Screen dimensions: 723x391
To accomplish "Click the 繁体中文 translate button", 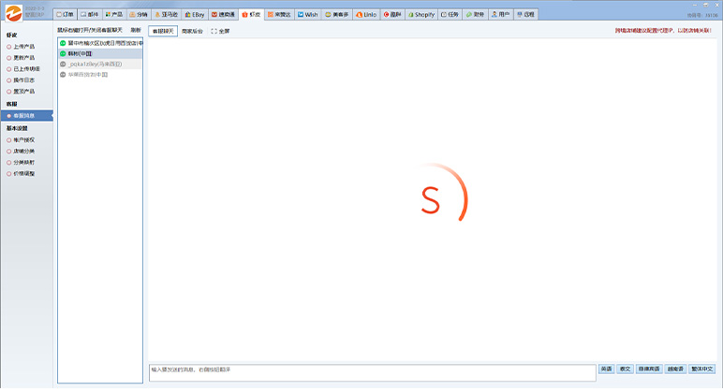I will [x=702, y=369].
